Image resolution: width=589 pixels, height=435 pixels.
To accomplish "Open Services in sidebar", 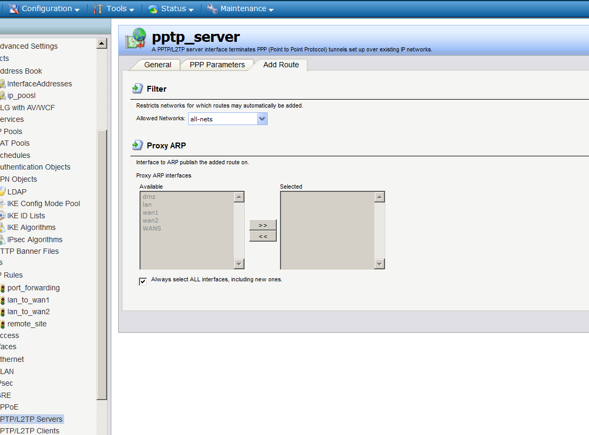I will (x=12, y=119).
